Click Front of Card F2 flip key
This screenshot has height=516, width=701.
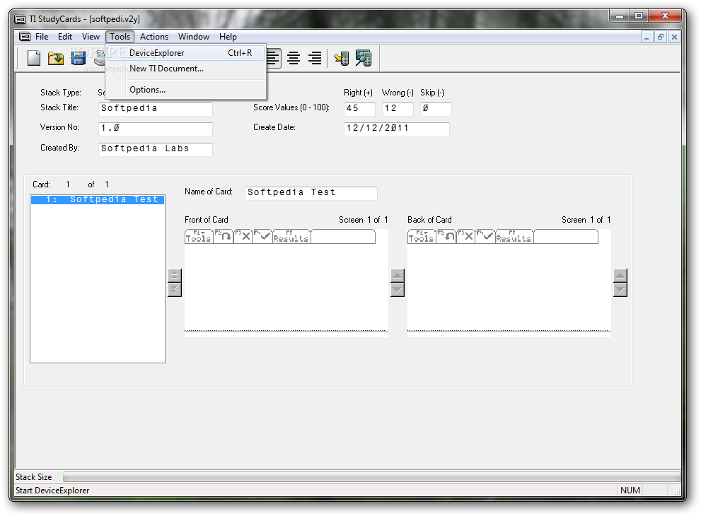223,236
